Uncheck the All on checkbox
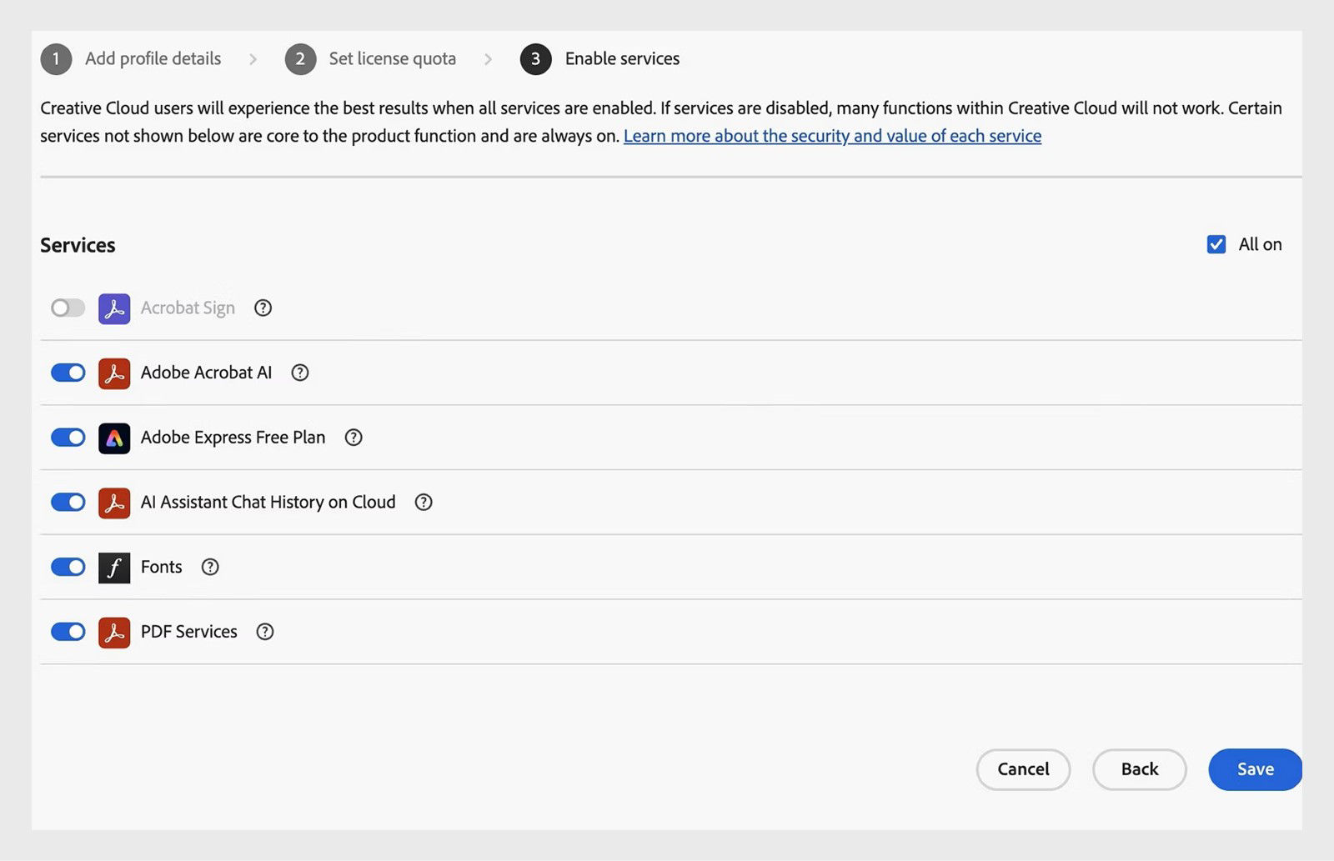 tap(1216, 243)
